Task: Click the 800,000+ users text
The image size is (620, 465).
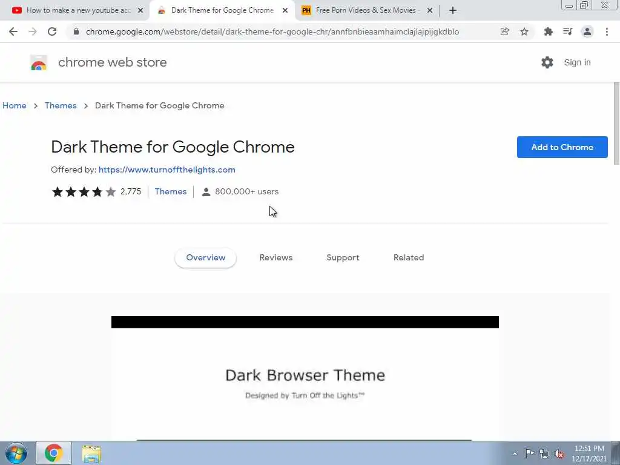Action: click(x=247, y=191)
